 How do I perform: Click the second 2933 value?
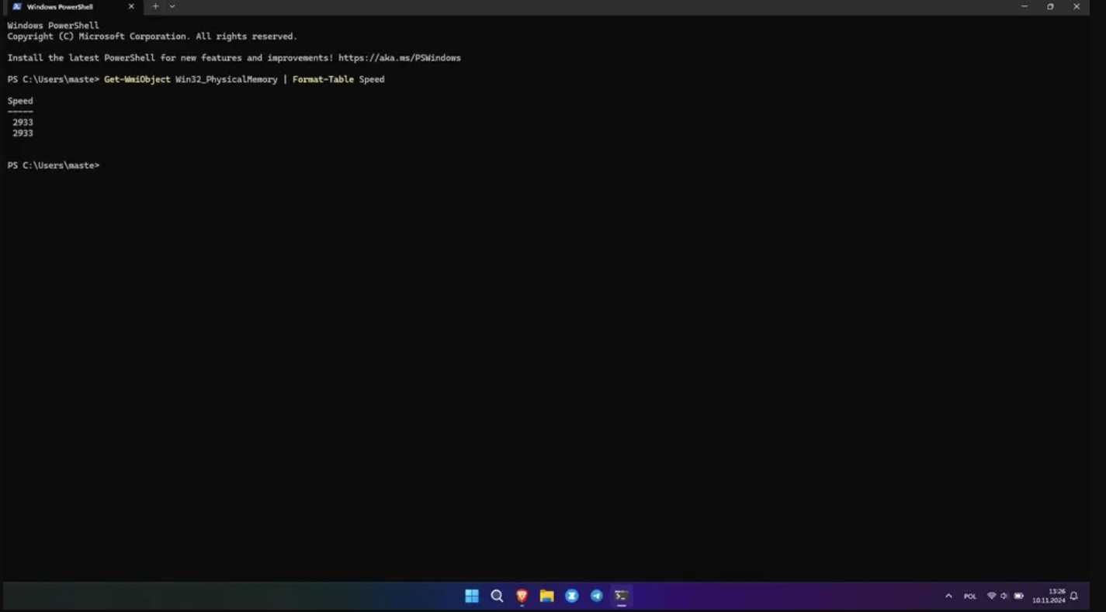[x=23, y=133]
